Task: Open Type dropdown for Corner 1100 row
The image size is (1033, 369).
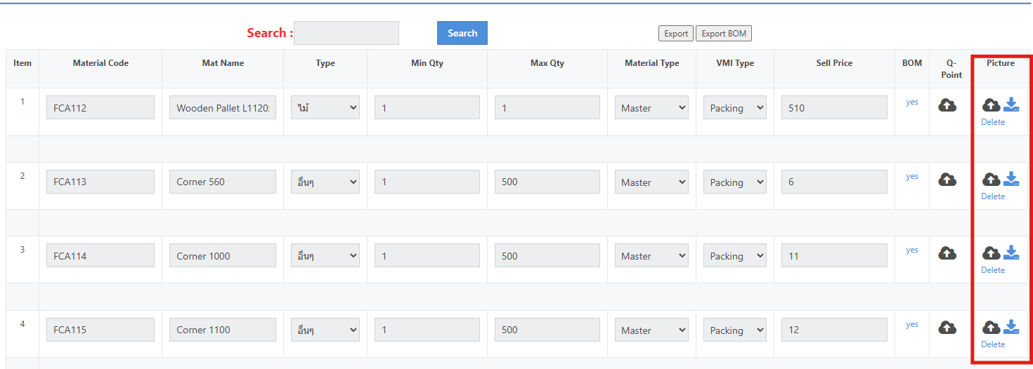Action: coord(325,330)
